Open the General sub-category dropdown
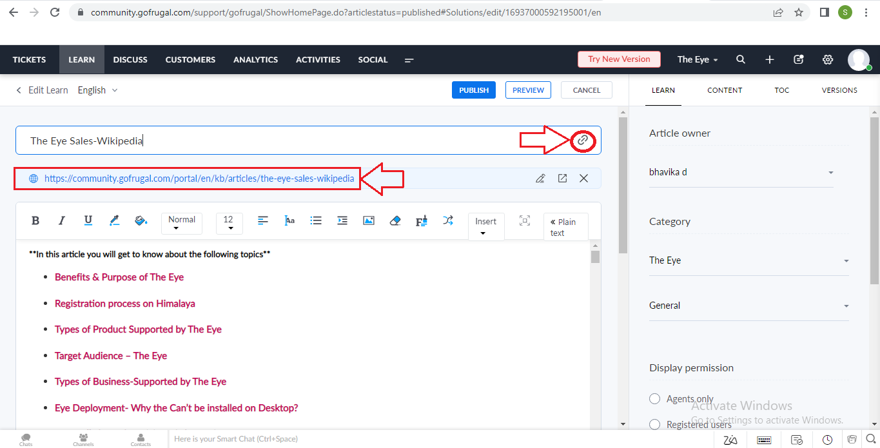880x448 pixels. point(748,306)
